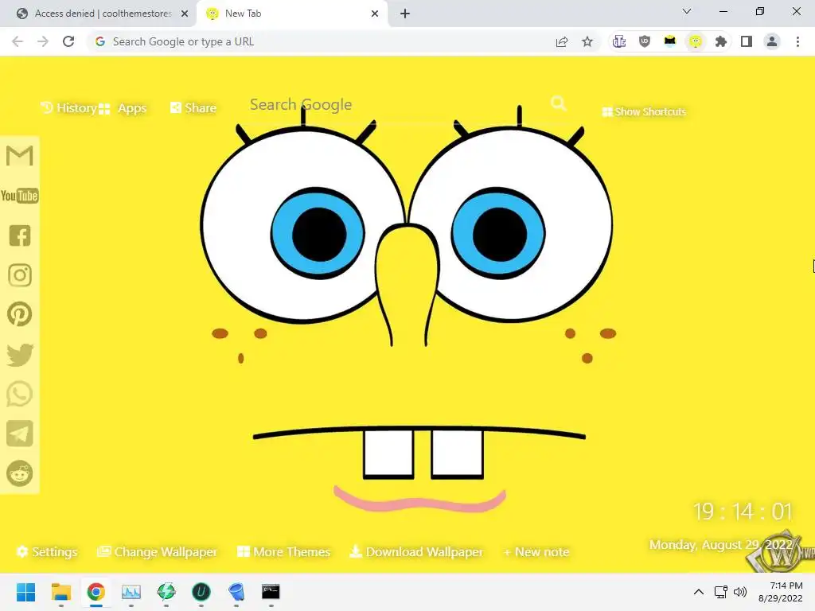815x611 pixels.
Task: Open History link
Action: point(68,108)
